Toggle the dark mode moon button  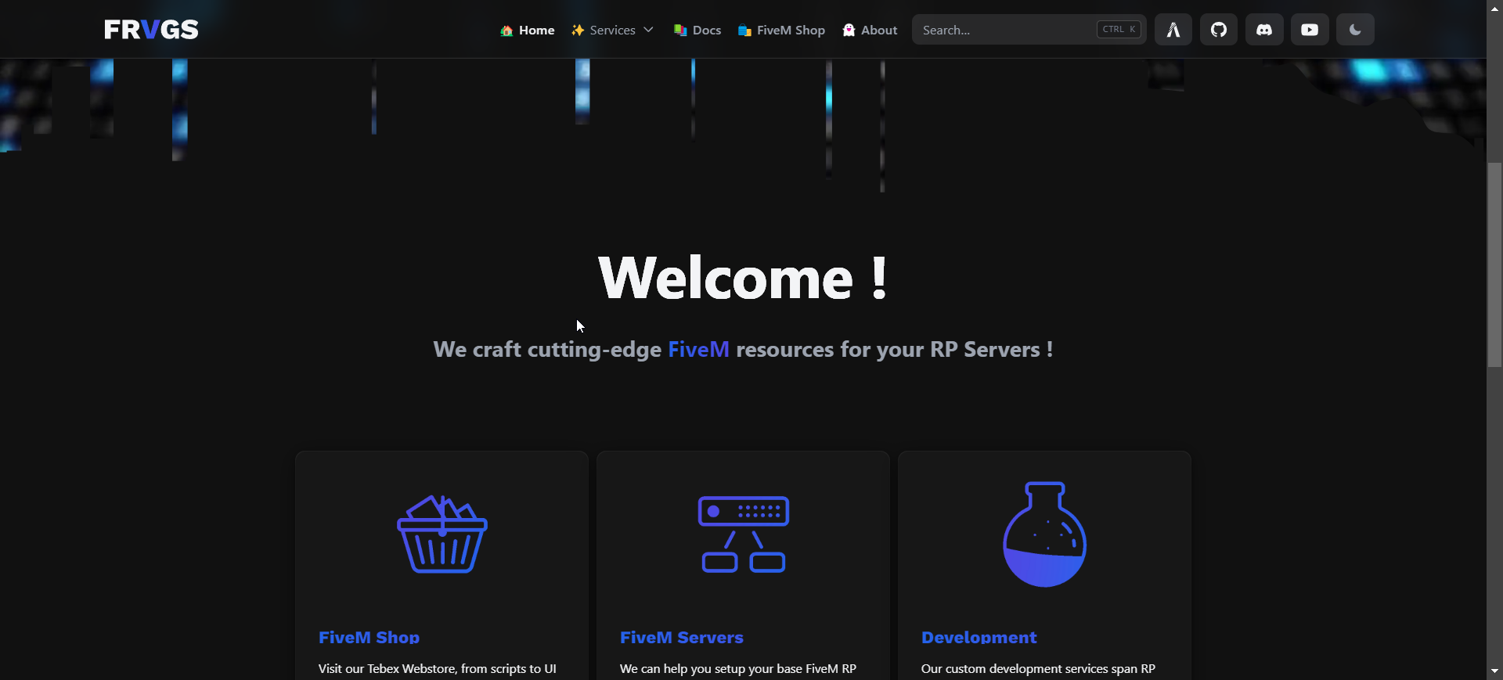(1354, 30)
